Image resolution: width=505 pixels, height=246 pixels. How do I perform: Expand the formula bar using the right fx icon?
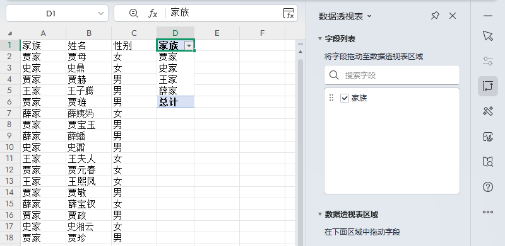click(288, 13)
